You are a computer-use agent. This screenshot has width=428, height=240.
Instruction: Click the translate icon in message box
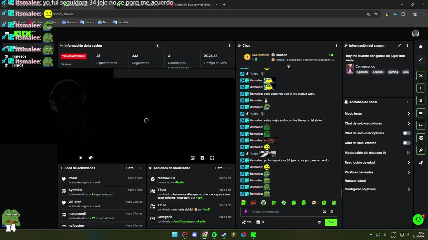[324, 212]
